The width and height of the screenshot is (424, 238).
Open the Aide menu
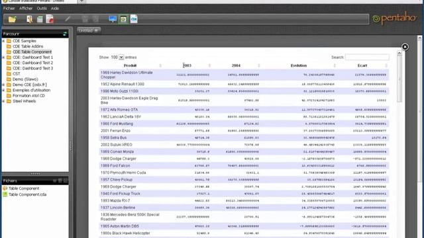[55, 9]
